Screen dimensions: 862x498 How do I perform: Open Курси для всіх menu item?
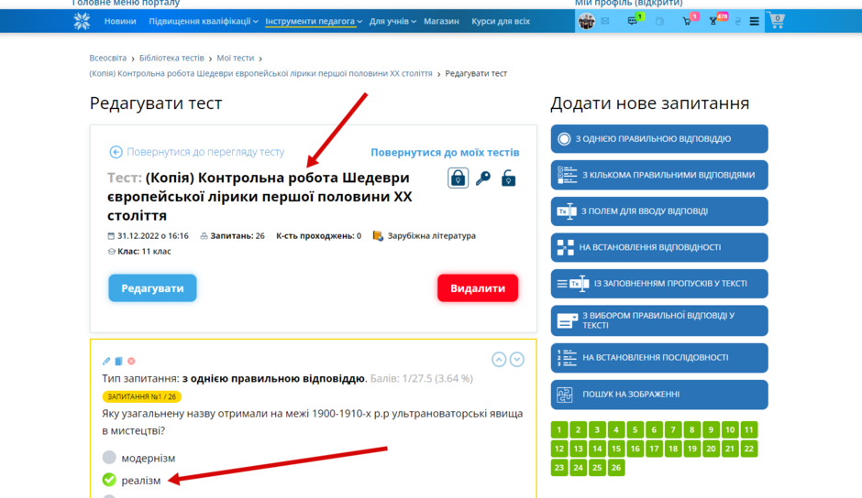click(x=501, y=21)
